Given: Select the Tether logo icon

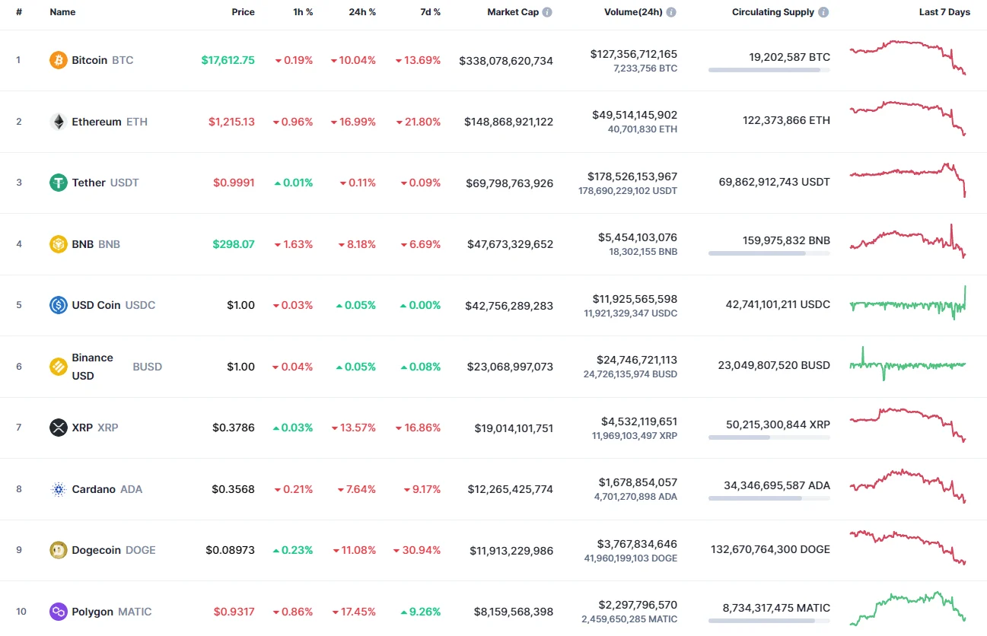Looking at the screenshot, I should [59, 183].
